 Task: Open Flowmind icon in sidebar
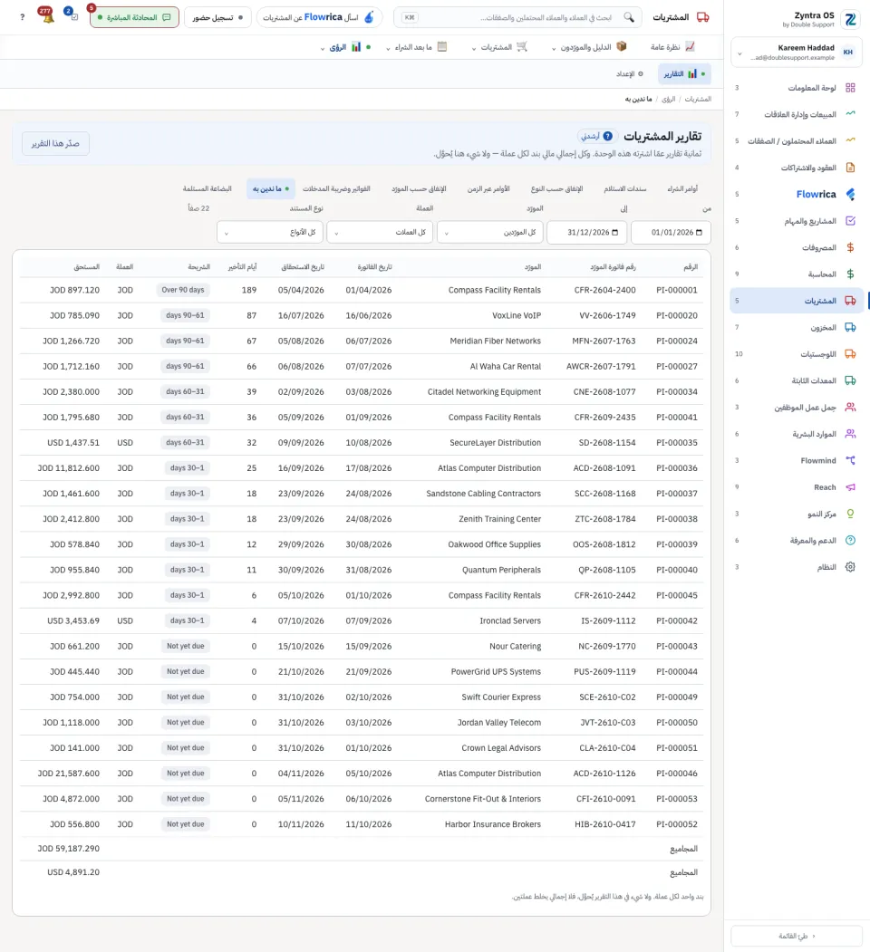850,461
